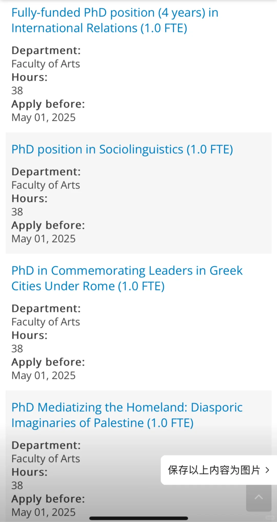Open Commemorating Leaders in Greek Cities PhD
Image resolution: width=277 pixels, height=522 pixels.
click(x=127, y=278)
